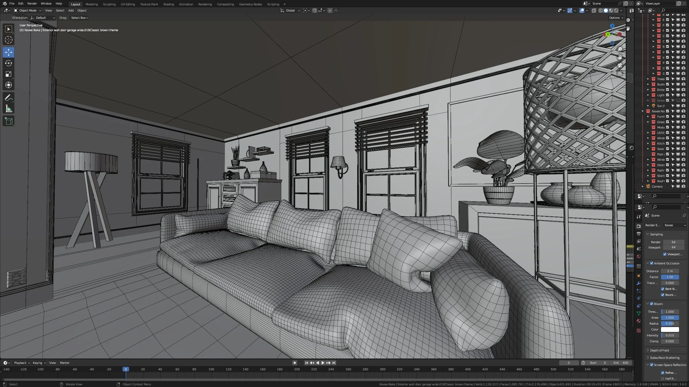Select the Annotate tool
Viewport: 689px width, 387px height.
tap(8, 98)
